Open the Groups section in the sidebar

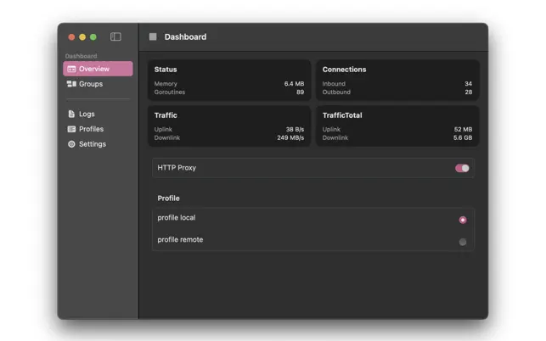click(90, 84)
